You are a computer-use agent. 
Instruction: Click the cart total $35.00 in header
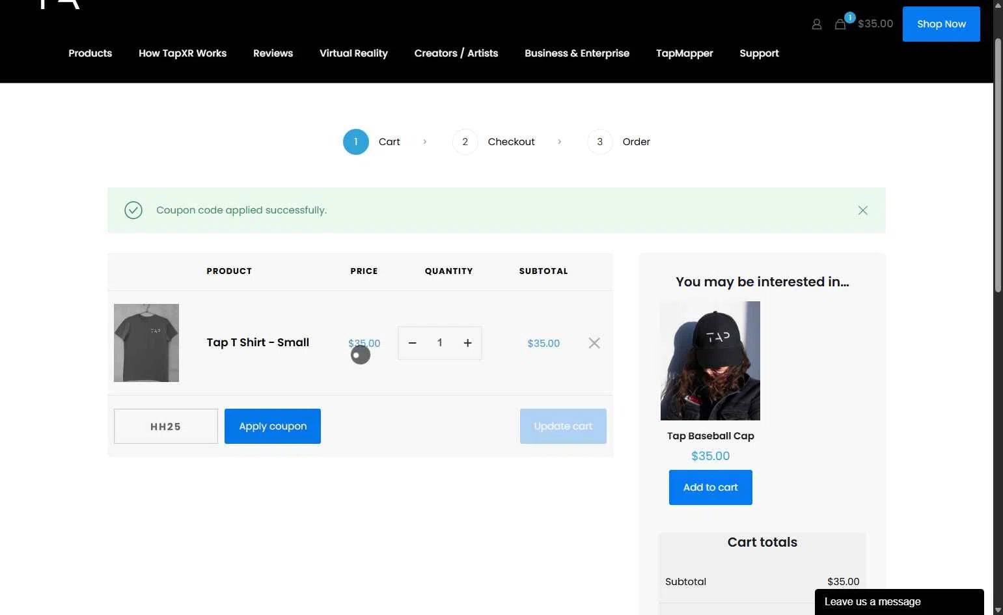tap(875, 24)
